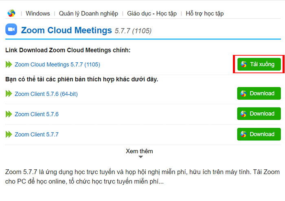Expand the Xem thêm section
Viewport: 285px width, 201px height.
pyautogui.click(x=139, y=151)
